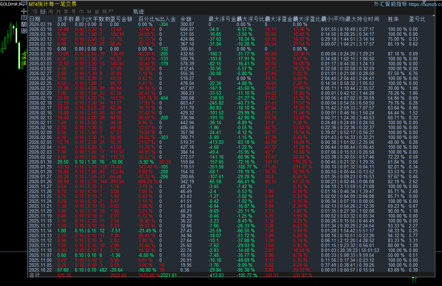
Task: Switch to the 年 yearly tab
Action: pos(74,12)
